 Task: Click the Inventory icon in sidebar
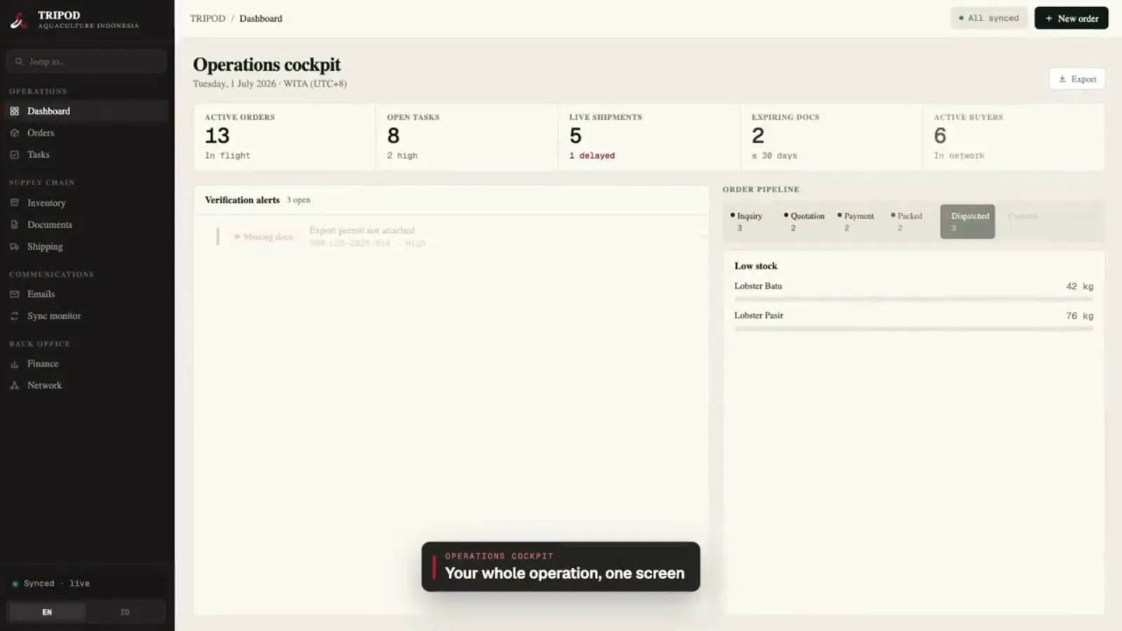tap(15, 203)
